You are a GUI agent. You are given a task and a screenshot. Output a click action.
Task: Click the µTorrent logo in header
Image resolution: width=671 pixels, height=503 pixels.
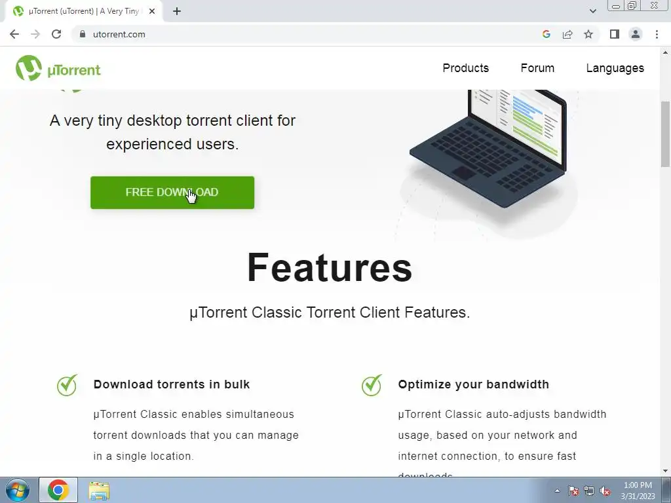pyautogui.click(x=58, y=68)
